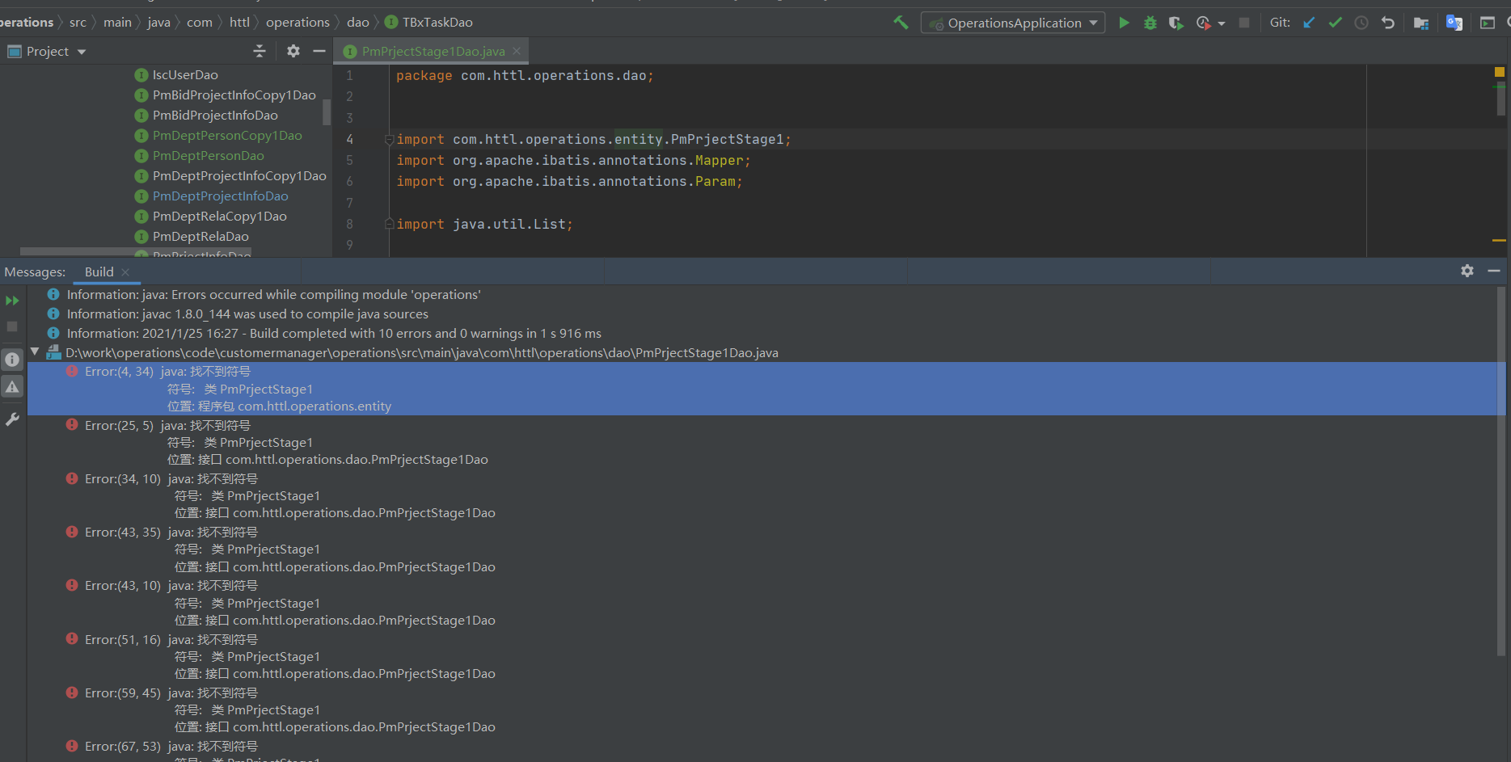Screen dimensions: 1511x762
Task: Open PmDeptProjectInfoCopy1Dao from the tree
Action: 239,176
